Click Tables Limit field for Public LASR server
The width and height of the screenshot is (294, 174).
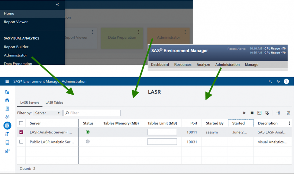pos(162,142)
